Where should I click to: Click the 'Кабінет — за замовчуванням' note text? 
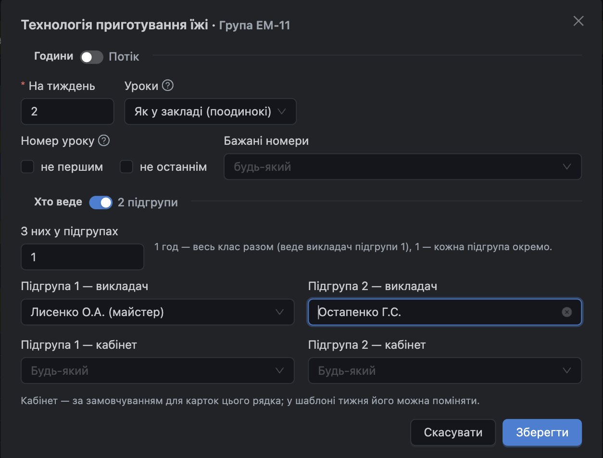pyautogui.click(x=251, y=401)
